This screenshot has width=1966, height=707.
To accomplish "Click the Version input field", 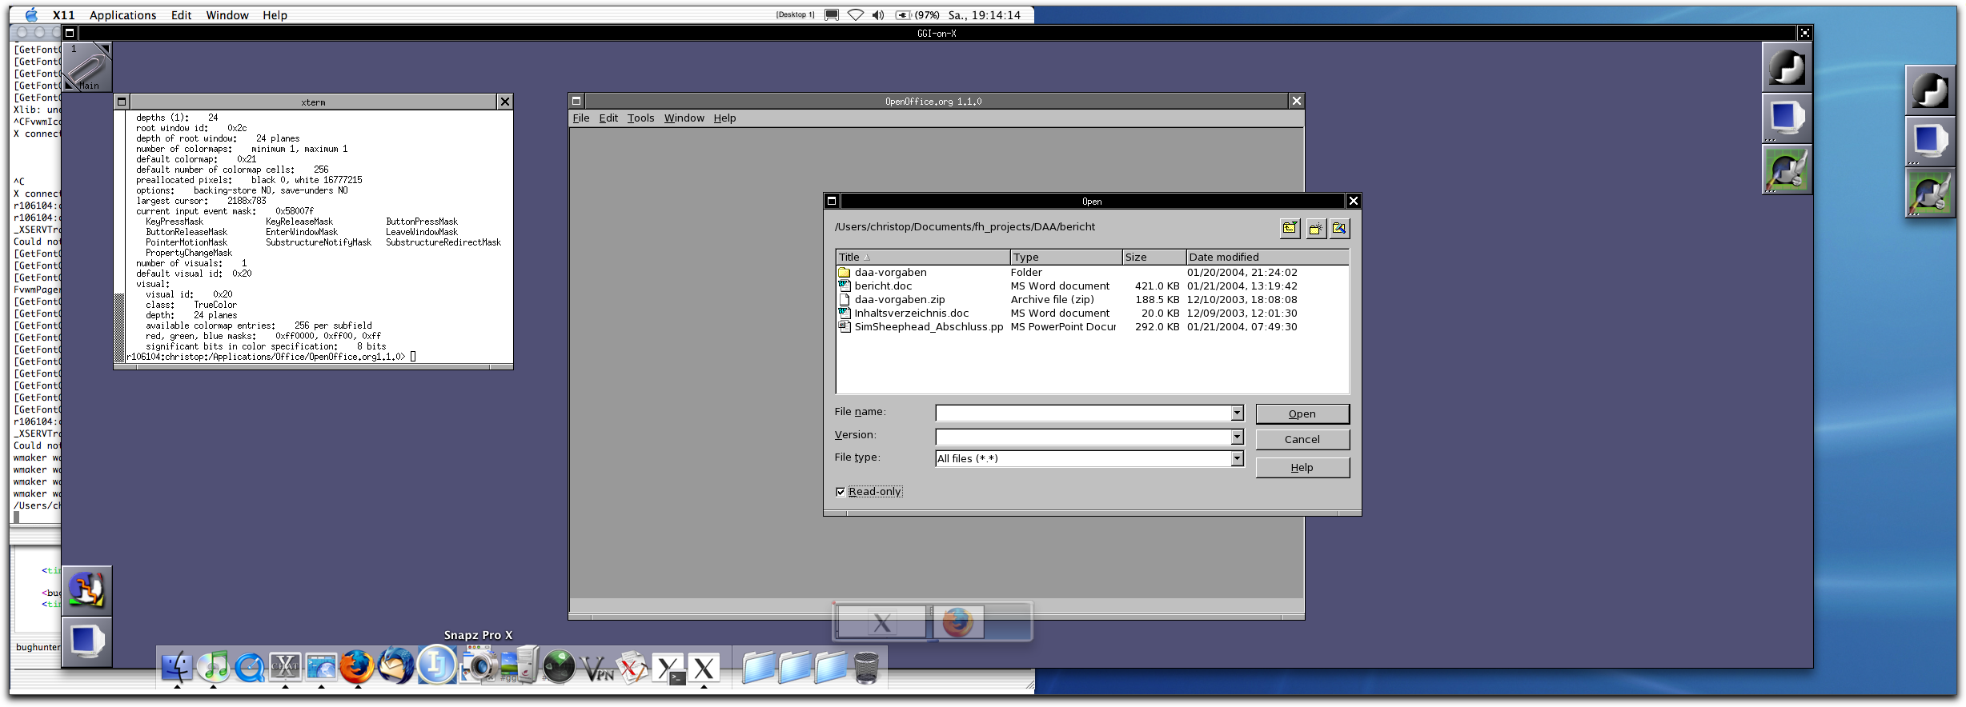I will tap(1084, 437).
